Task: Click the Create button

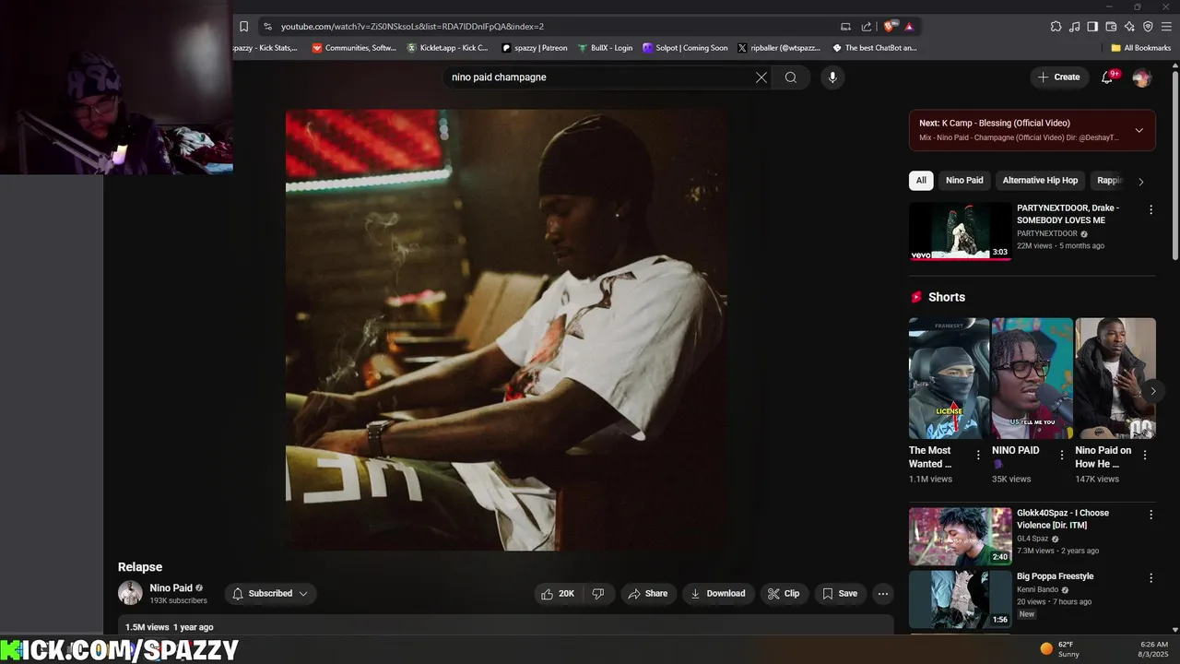Action: pos(1058,77)
